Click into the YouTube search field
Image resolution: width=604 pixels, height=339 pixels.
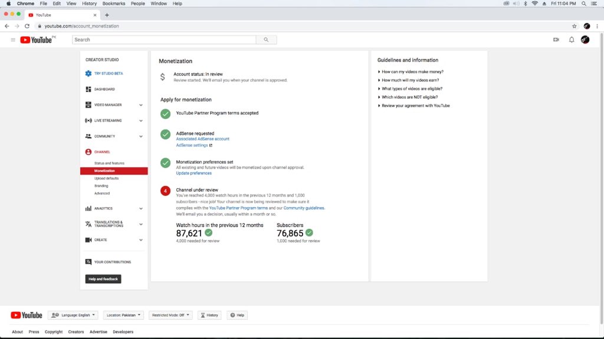(164, 39)
